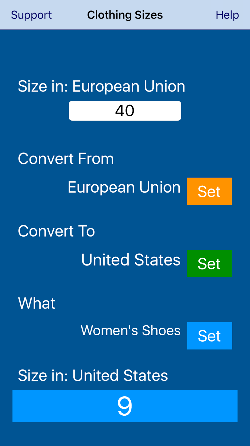Tap the 'Size in: United States' label
The height and width of the screenshot is (446, 250).
pyautogui.click(x=93, y=376)
